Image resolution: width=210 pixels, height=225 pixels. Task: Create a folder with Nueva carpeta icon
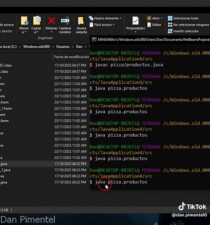(x=81, y=21)
